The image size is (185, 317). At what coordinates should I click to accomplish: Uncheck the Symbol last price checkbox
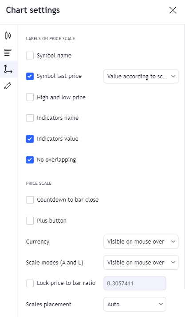(x=30, y=76)
